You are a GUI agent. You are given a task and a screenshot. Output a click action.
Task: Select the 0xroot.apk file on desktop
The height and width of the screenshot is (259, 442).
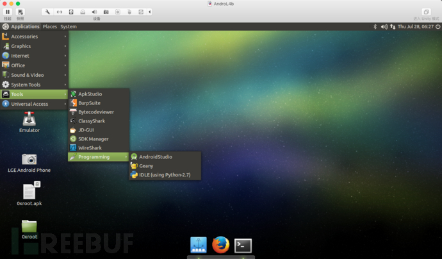tap(29, 194)
